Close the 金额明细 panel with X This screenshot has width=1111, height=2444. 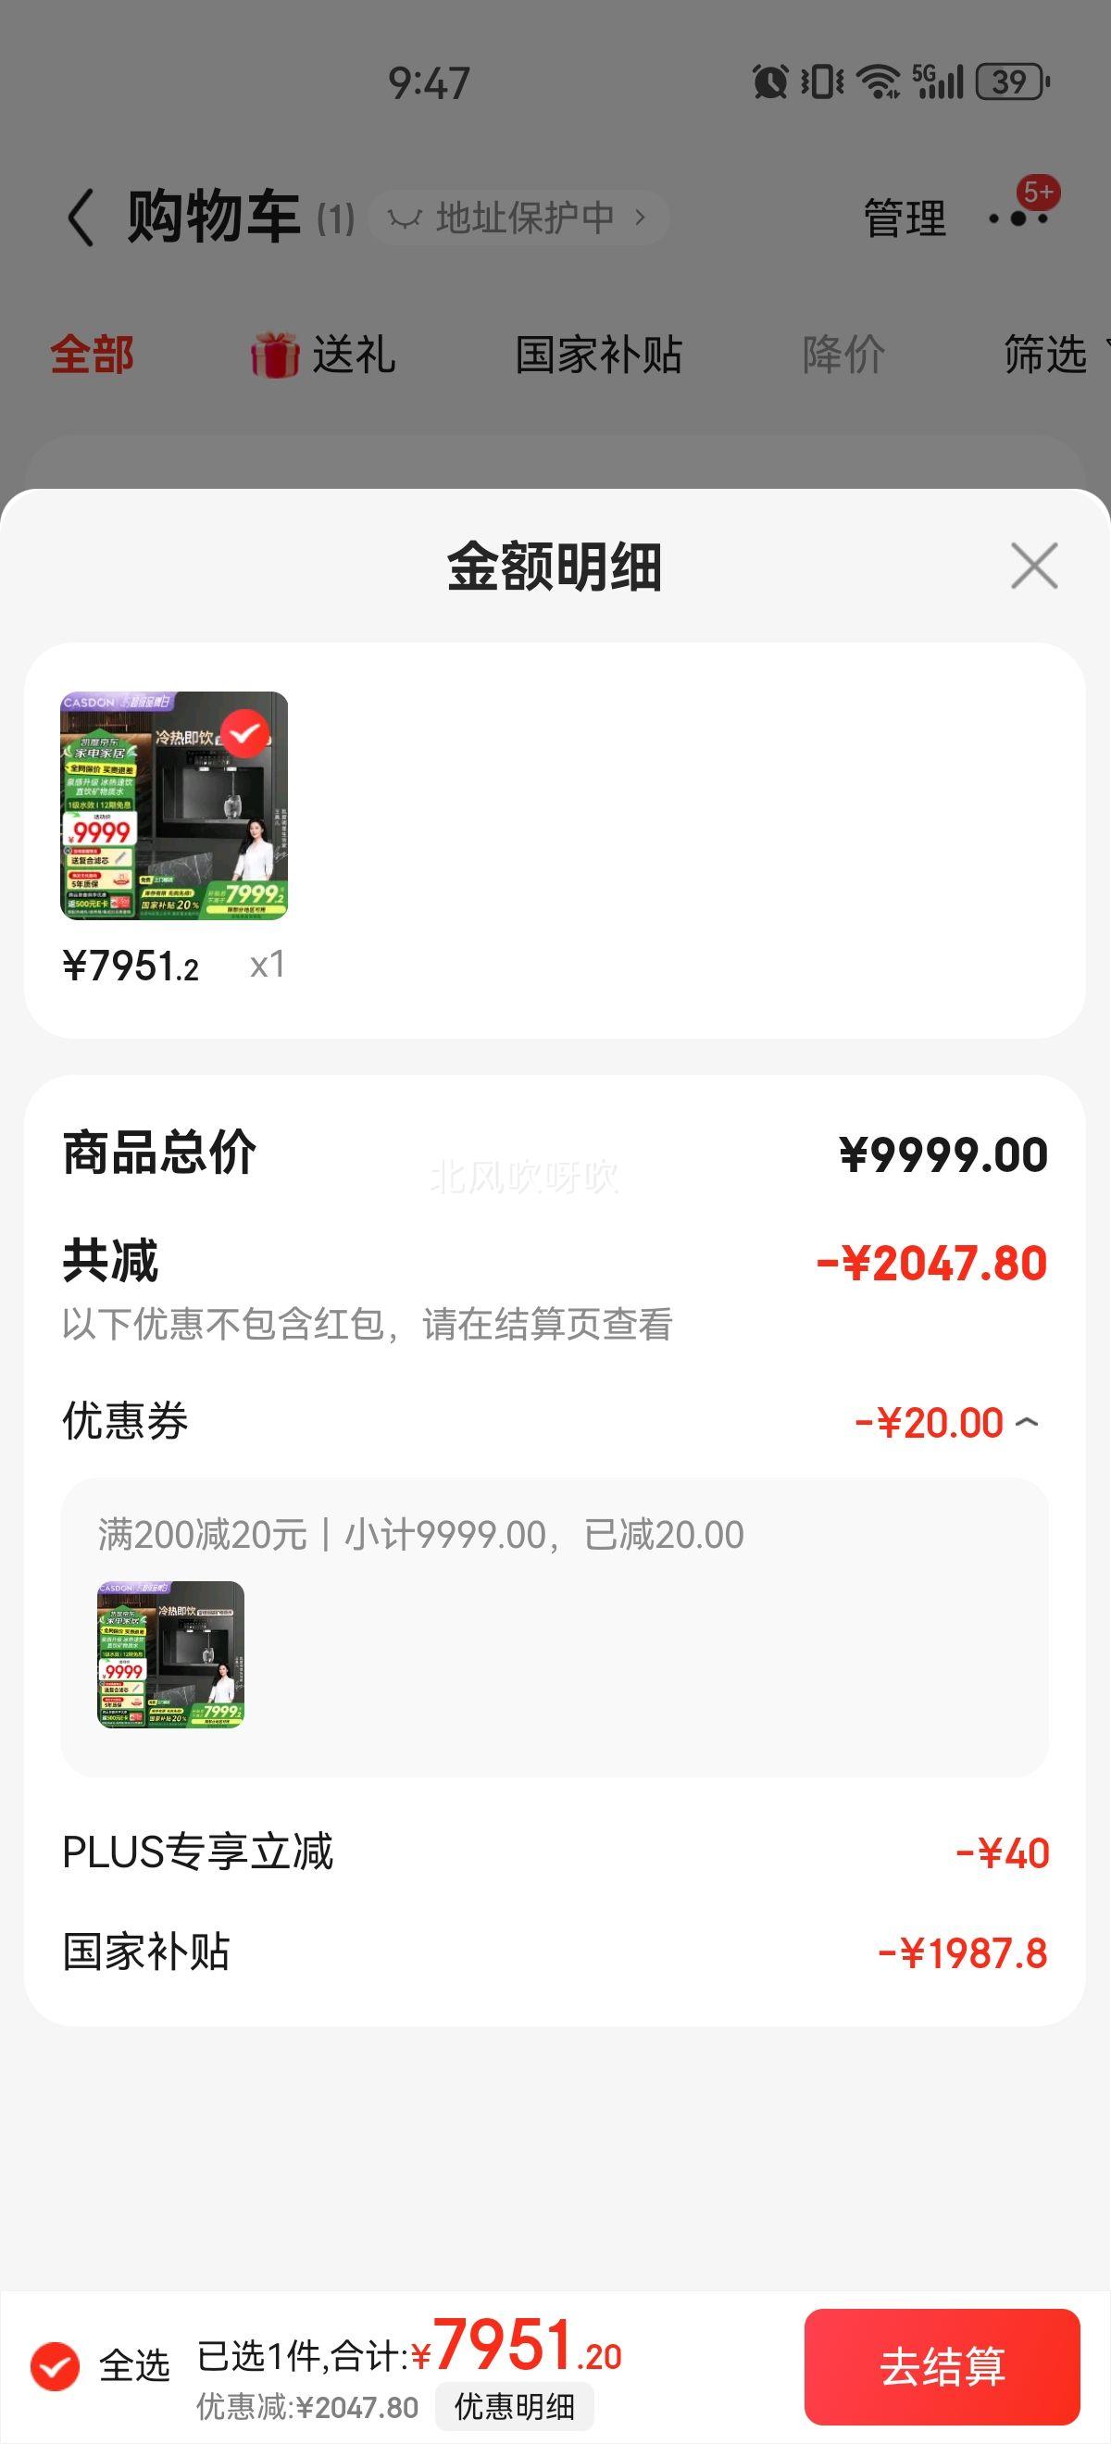1034,566
